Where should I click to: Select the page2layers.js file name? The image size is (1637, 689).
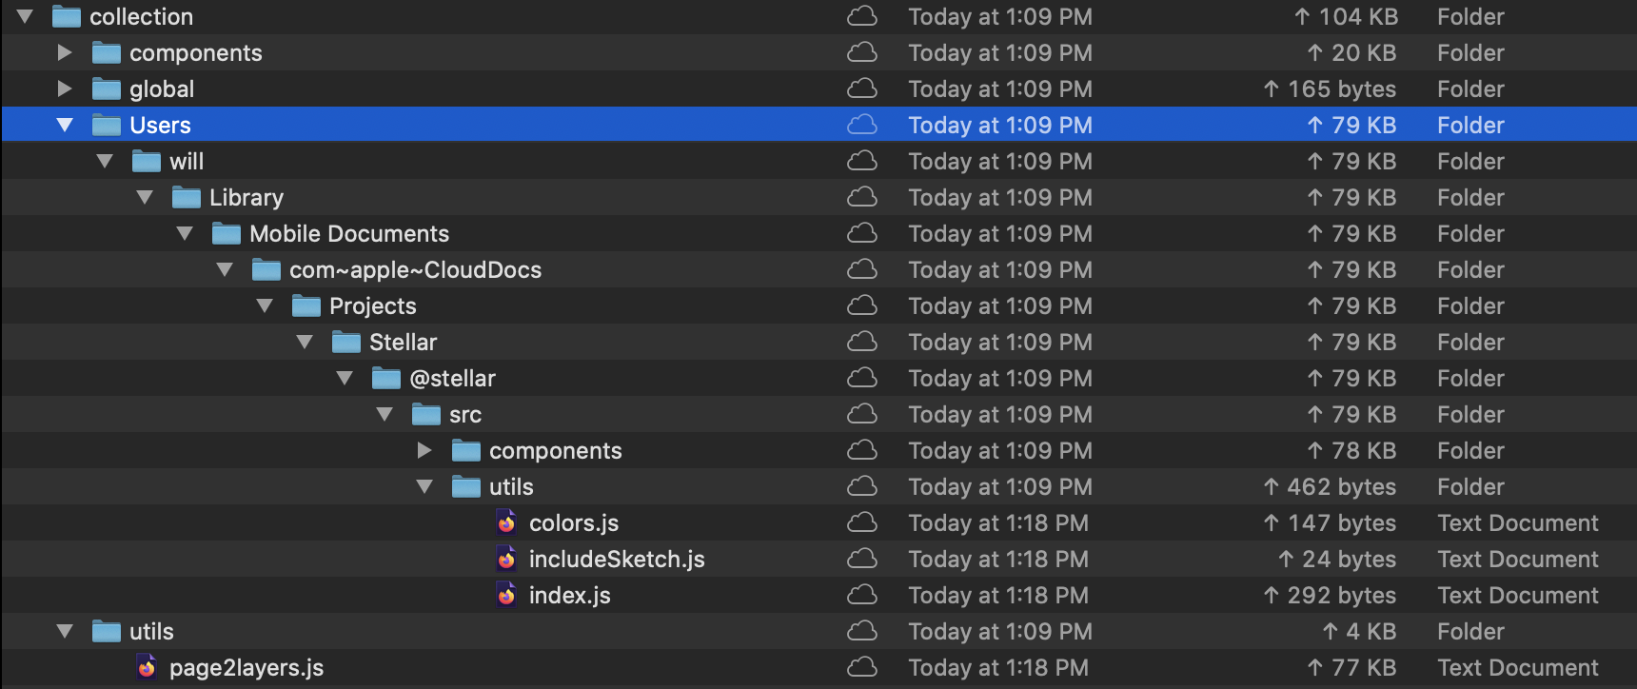click(x=247, y=667)
